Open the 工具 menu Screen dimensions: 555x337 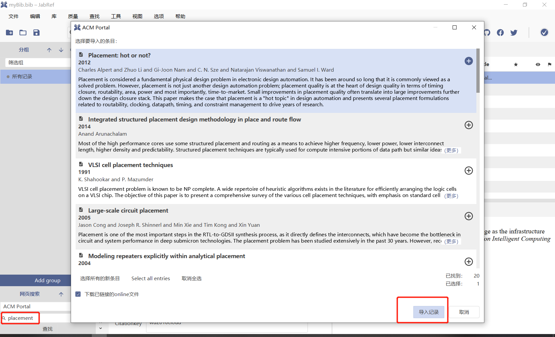tap(116, 16)
